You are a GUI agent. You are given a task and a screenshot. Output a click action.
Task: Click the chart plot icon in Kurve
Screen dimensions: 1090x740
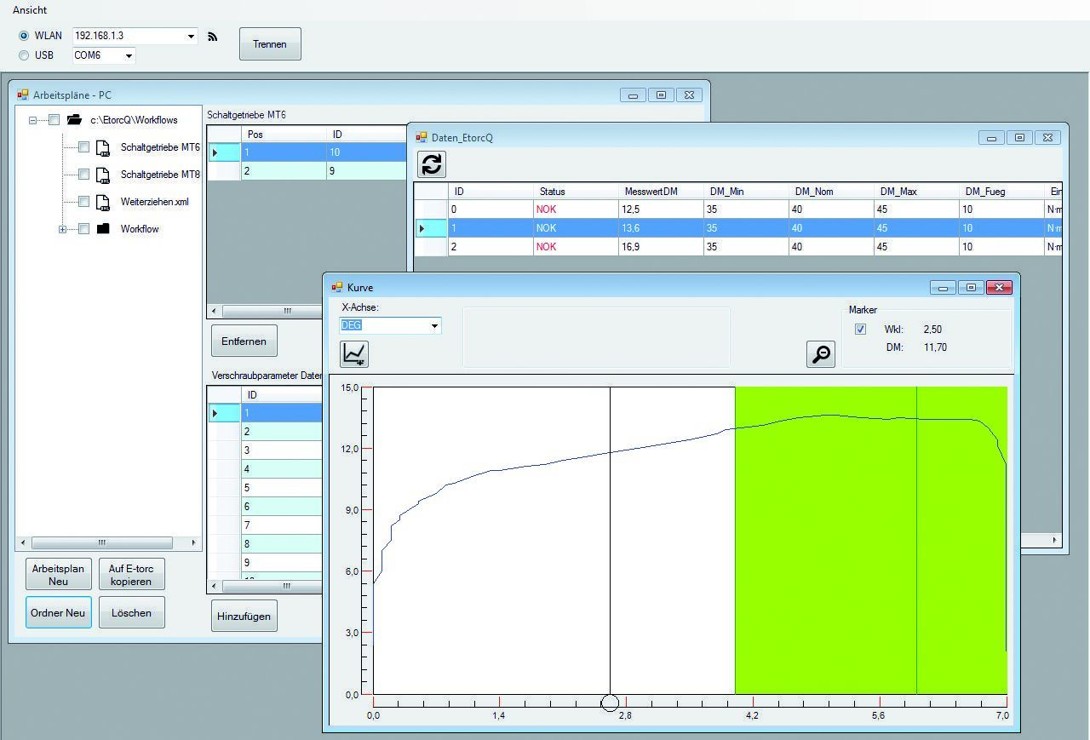(x=354, y=353)
